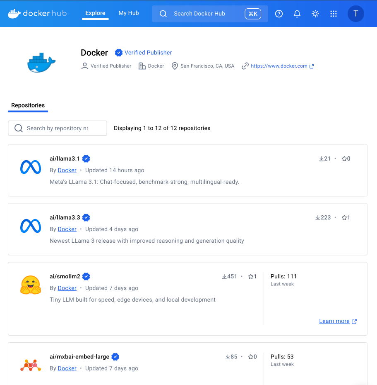The width and height of the screenshot is (377, 385).
Task: Click the Docker link under ai/smollm2
Action: pyautogui.click(x=67, y=288)
